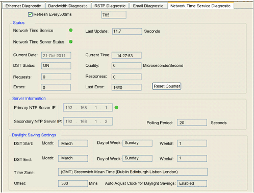Click the Primary NTP Server green status dot
Image resolution: width=254 pixels, height=193 pixels.
[x=116, y=108]
